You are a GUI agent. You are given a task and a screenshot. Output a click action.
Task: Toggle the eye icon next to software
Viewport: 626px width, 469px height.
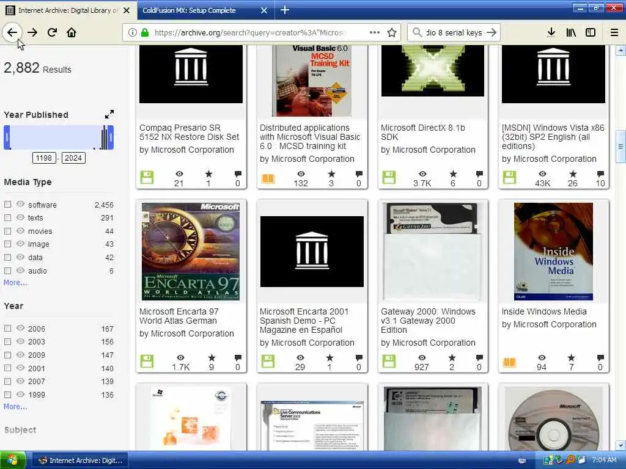(20, 204)
